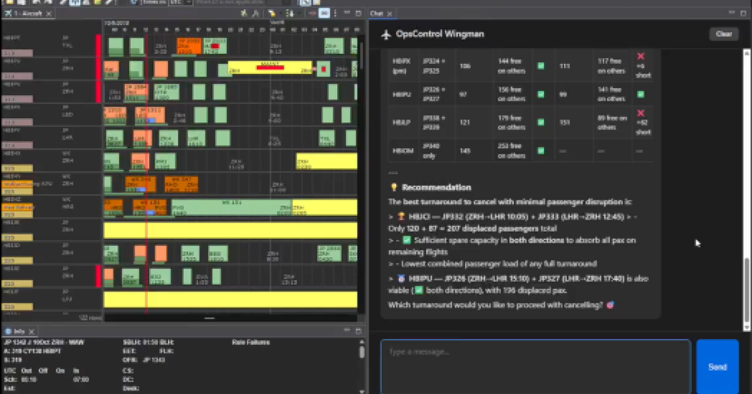Close the '1 - Aircraft' tab
The height and width of the screenshot is (394, 752).
50,13
